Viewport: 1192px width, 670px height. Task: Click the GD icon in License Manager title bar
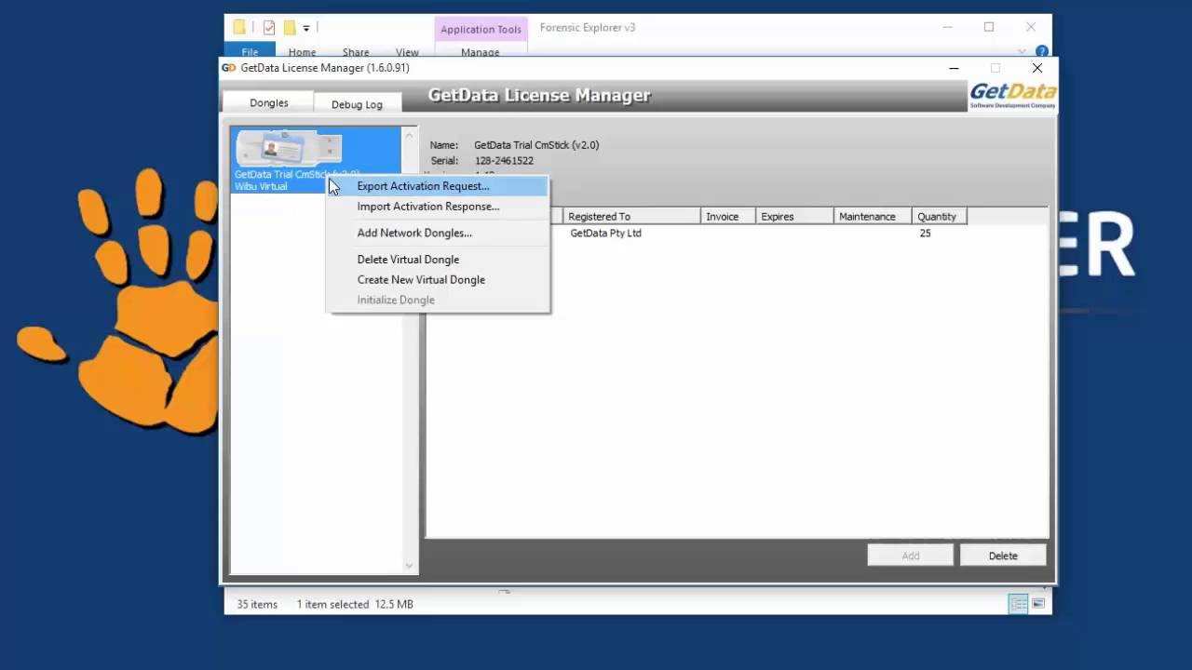229,68
